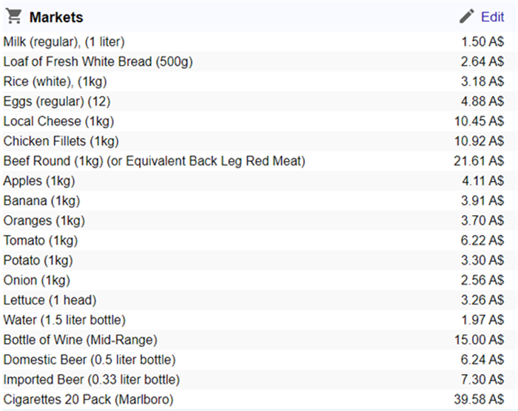This screenshot has width=518, height=411.
Task: Click the Chicken Fillets (1kg) label
Action: (x=61, y=141)
